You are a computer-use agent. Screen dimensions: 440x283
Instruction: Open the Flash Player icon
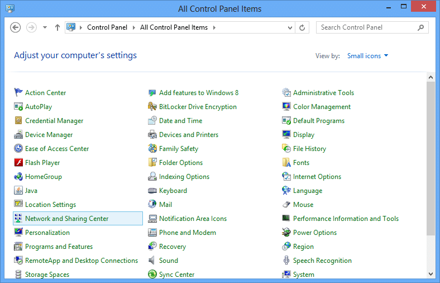18,162
